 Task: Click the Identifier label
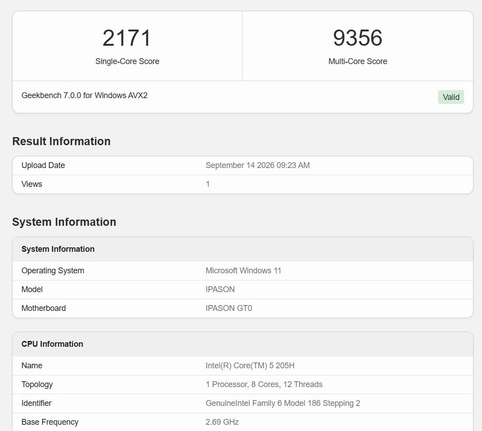pyautogui.click(x=36, y=403)
